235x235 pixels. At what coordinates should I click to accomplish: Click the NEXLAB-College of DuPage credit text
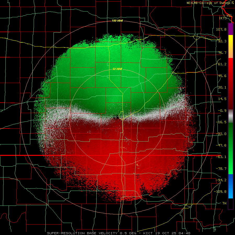click(x=210, y=3)
